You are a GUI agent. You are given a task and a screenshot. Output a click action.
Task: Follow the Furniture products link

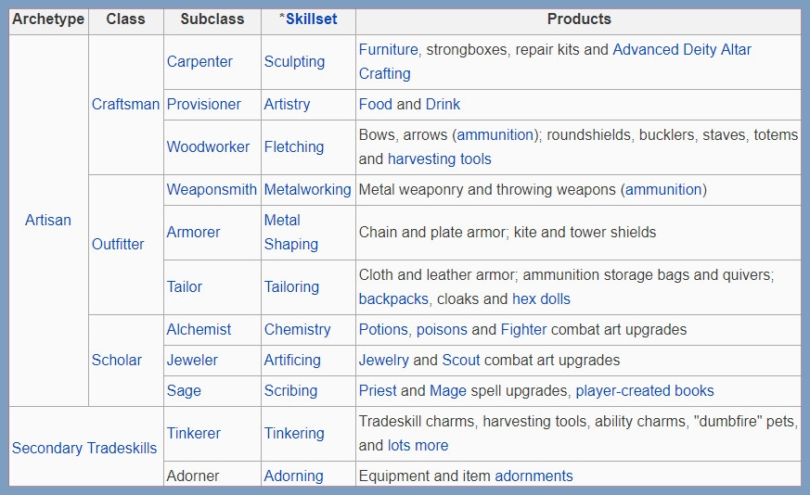[389, 49]
